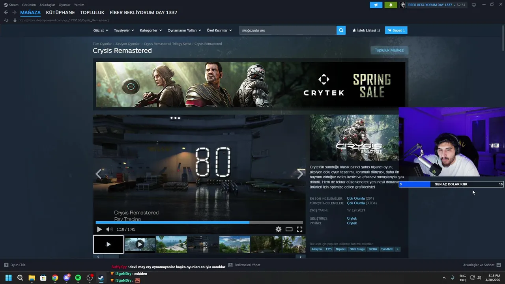
Task: Open İndirmeleri Yönet downloads manager
Action: click(244, 265)
